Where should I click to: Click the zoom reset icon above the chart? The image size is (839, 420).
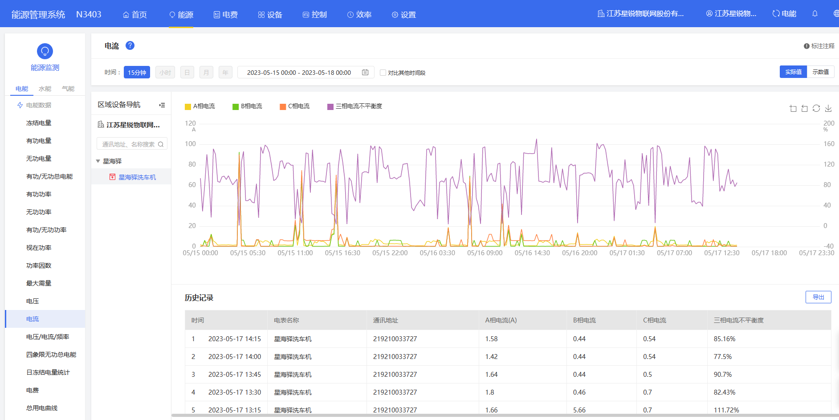[x=804, y=108]
